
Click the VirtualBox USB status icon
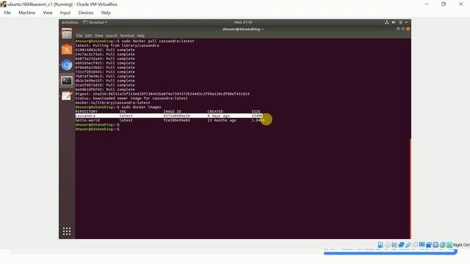(408, 245)
